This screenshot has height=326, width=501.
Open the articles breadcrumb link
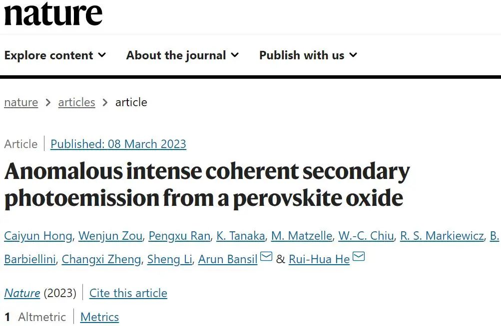77,102
